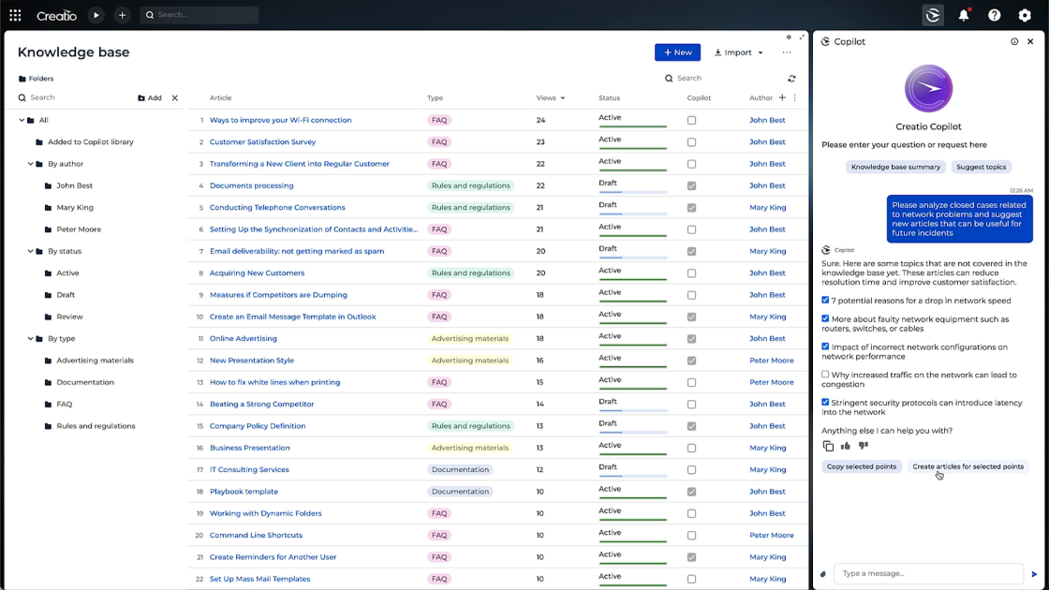Collapse the 'By type' folder group
1049x590 pixels.
pos(31,339)
